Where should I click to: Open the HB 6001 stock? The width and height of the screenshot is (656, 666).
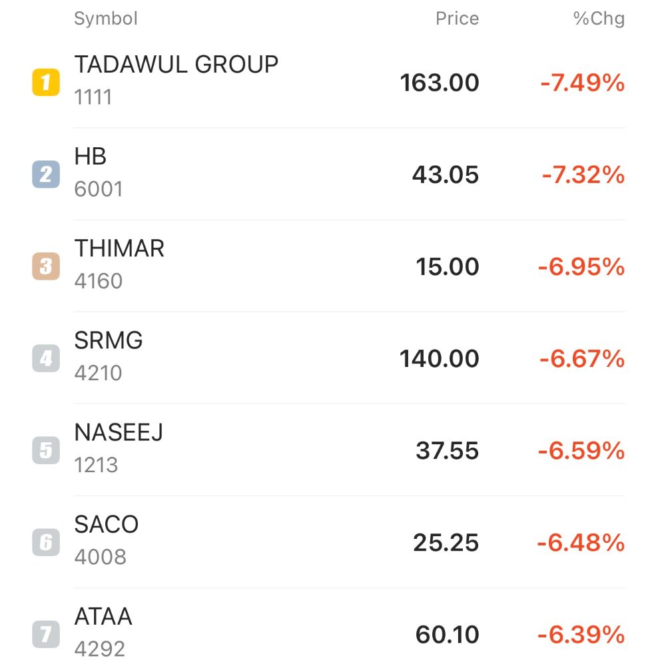pos(91,157)
